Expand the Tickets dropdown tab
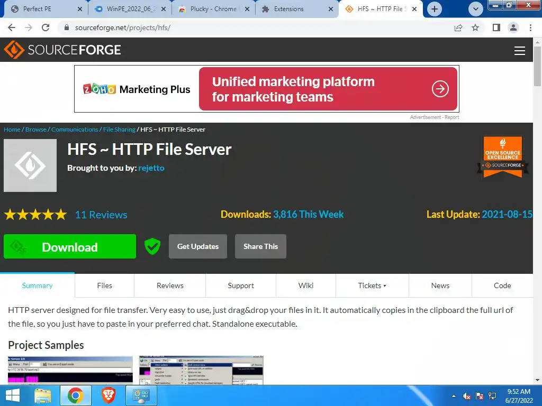 (x=372, y=285)
